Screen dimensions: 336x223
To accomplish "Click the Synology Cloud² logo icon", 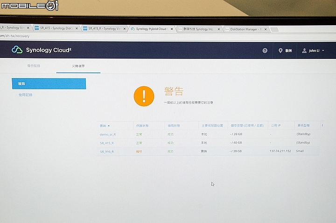I will point(17,50).
